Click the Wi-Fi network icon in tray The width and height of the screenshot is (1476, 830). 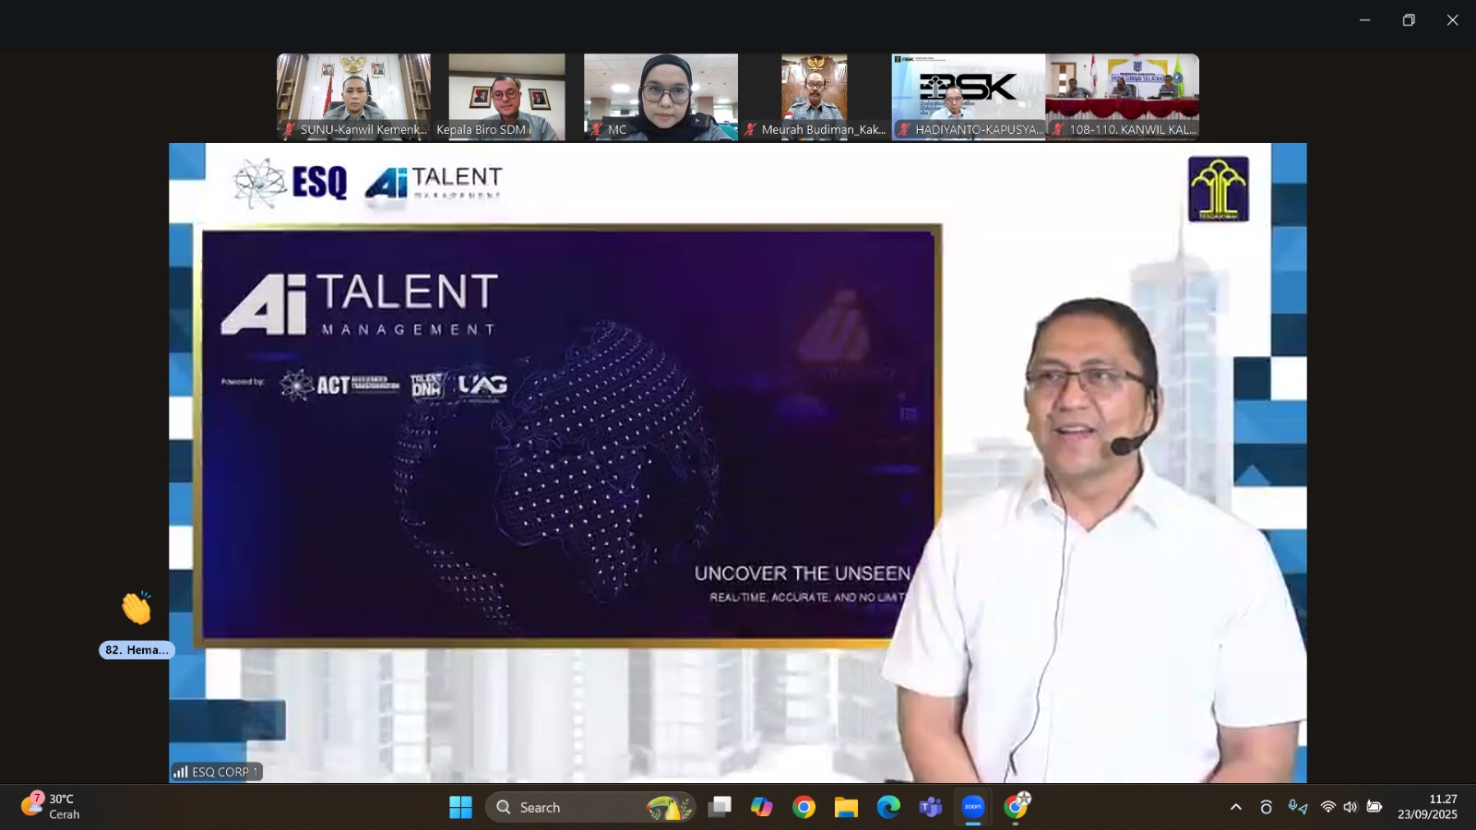click(x=1327, y=808)
